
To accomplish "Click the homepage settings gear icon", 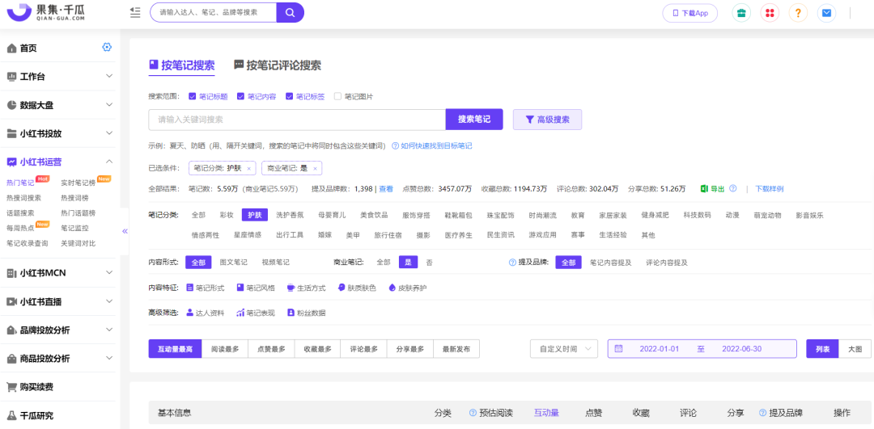I will click(x=107, y=48).
